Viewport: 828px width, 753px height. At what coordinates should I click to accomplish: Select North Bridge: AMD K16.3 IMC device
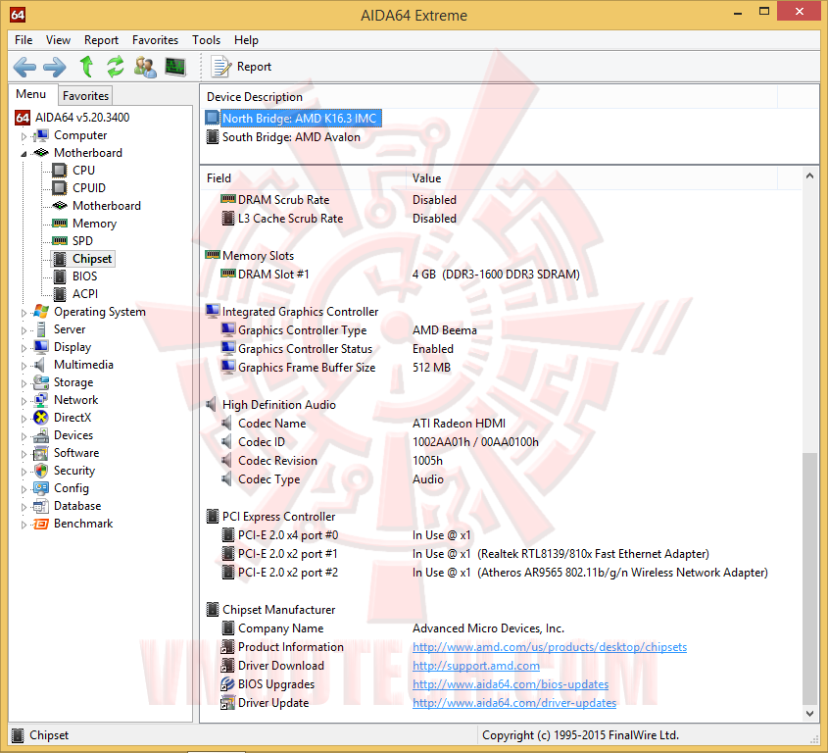coord(299,119)
